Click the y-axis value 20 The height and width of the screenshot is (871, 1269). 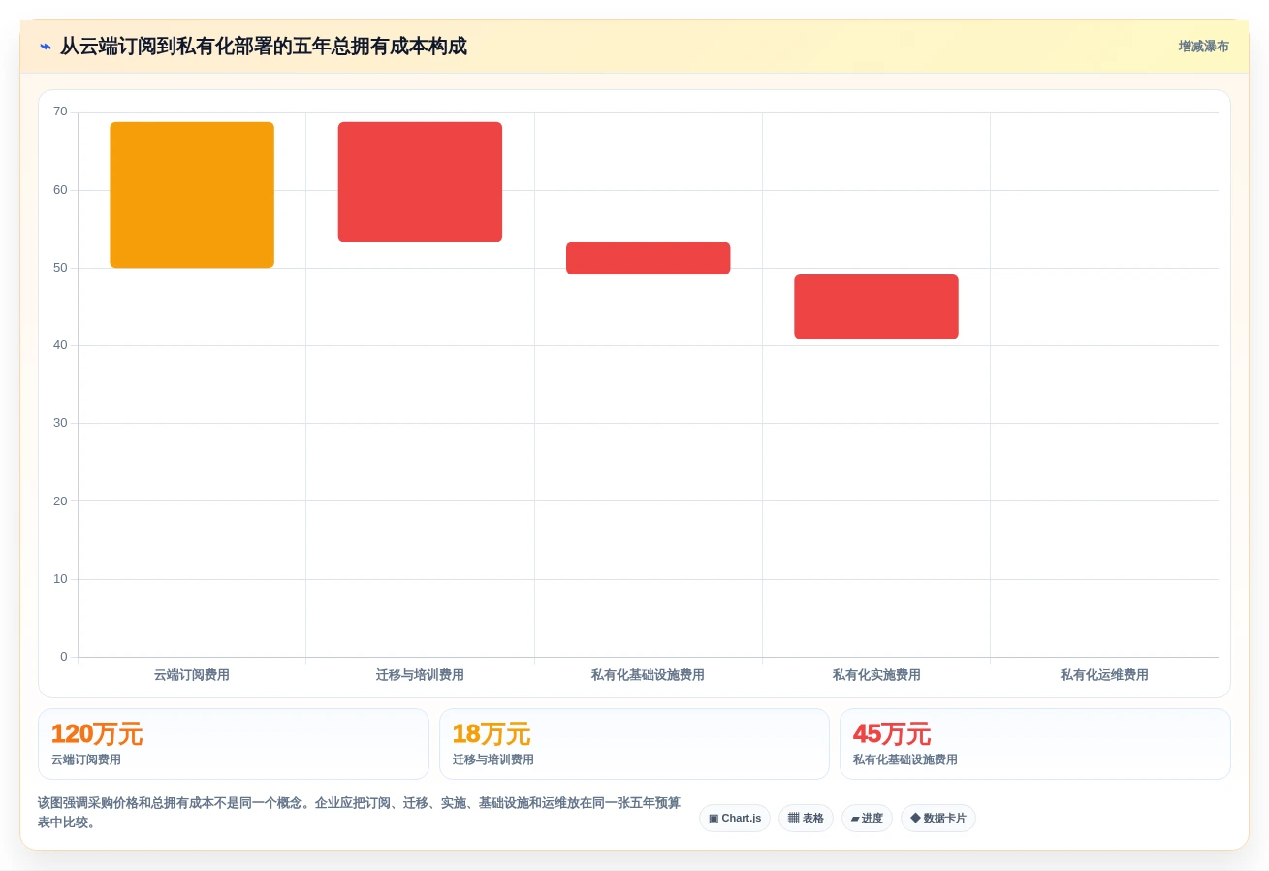click(60, 501)
